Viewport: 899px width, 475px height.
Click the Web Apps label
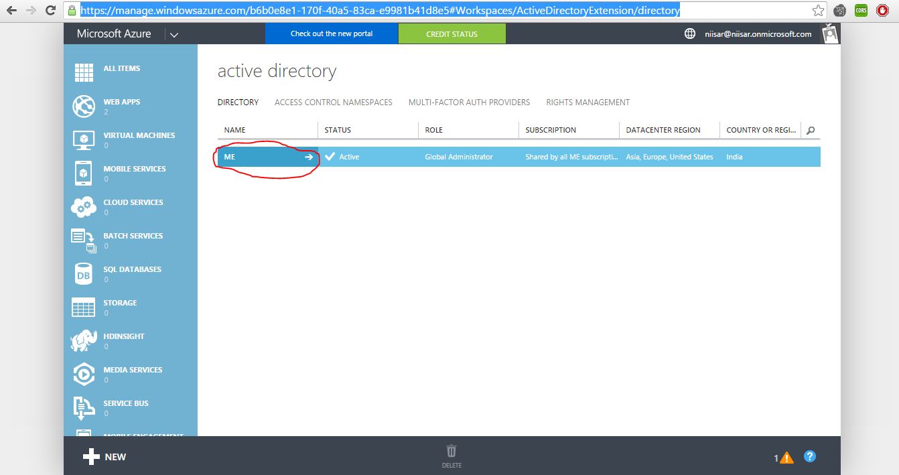[x=122, y=102]
